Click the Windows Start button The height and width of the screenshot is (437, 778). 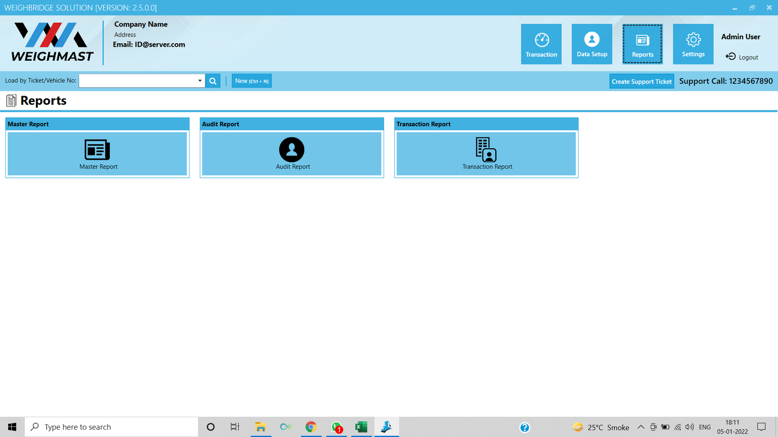12,427
